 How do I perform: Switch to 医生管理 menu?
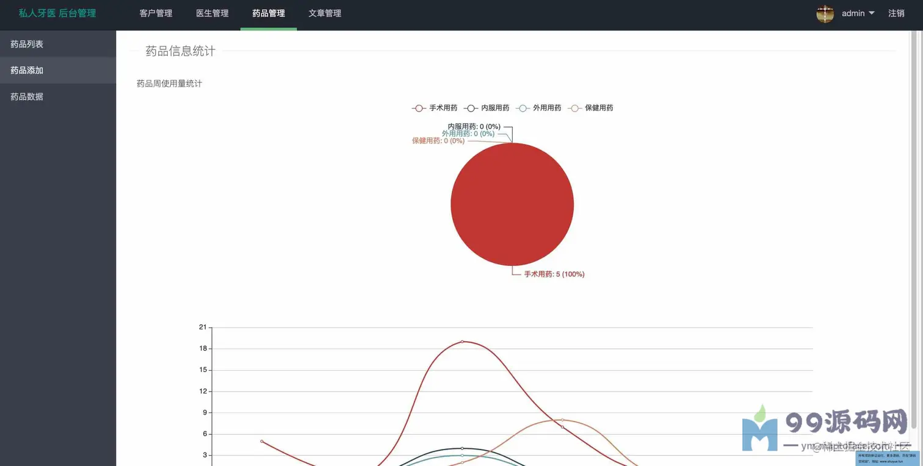coord(212,13)
